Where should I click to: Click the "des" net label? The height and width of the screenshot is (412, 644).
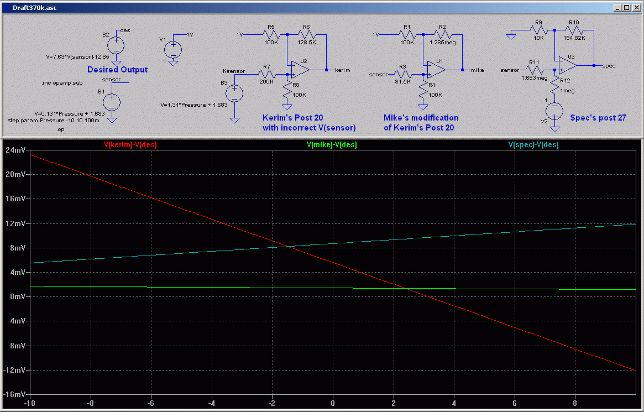pos(125,30)
